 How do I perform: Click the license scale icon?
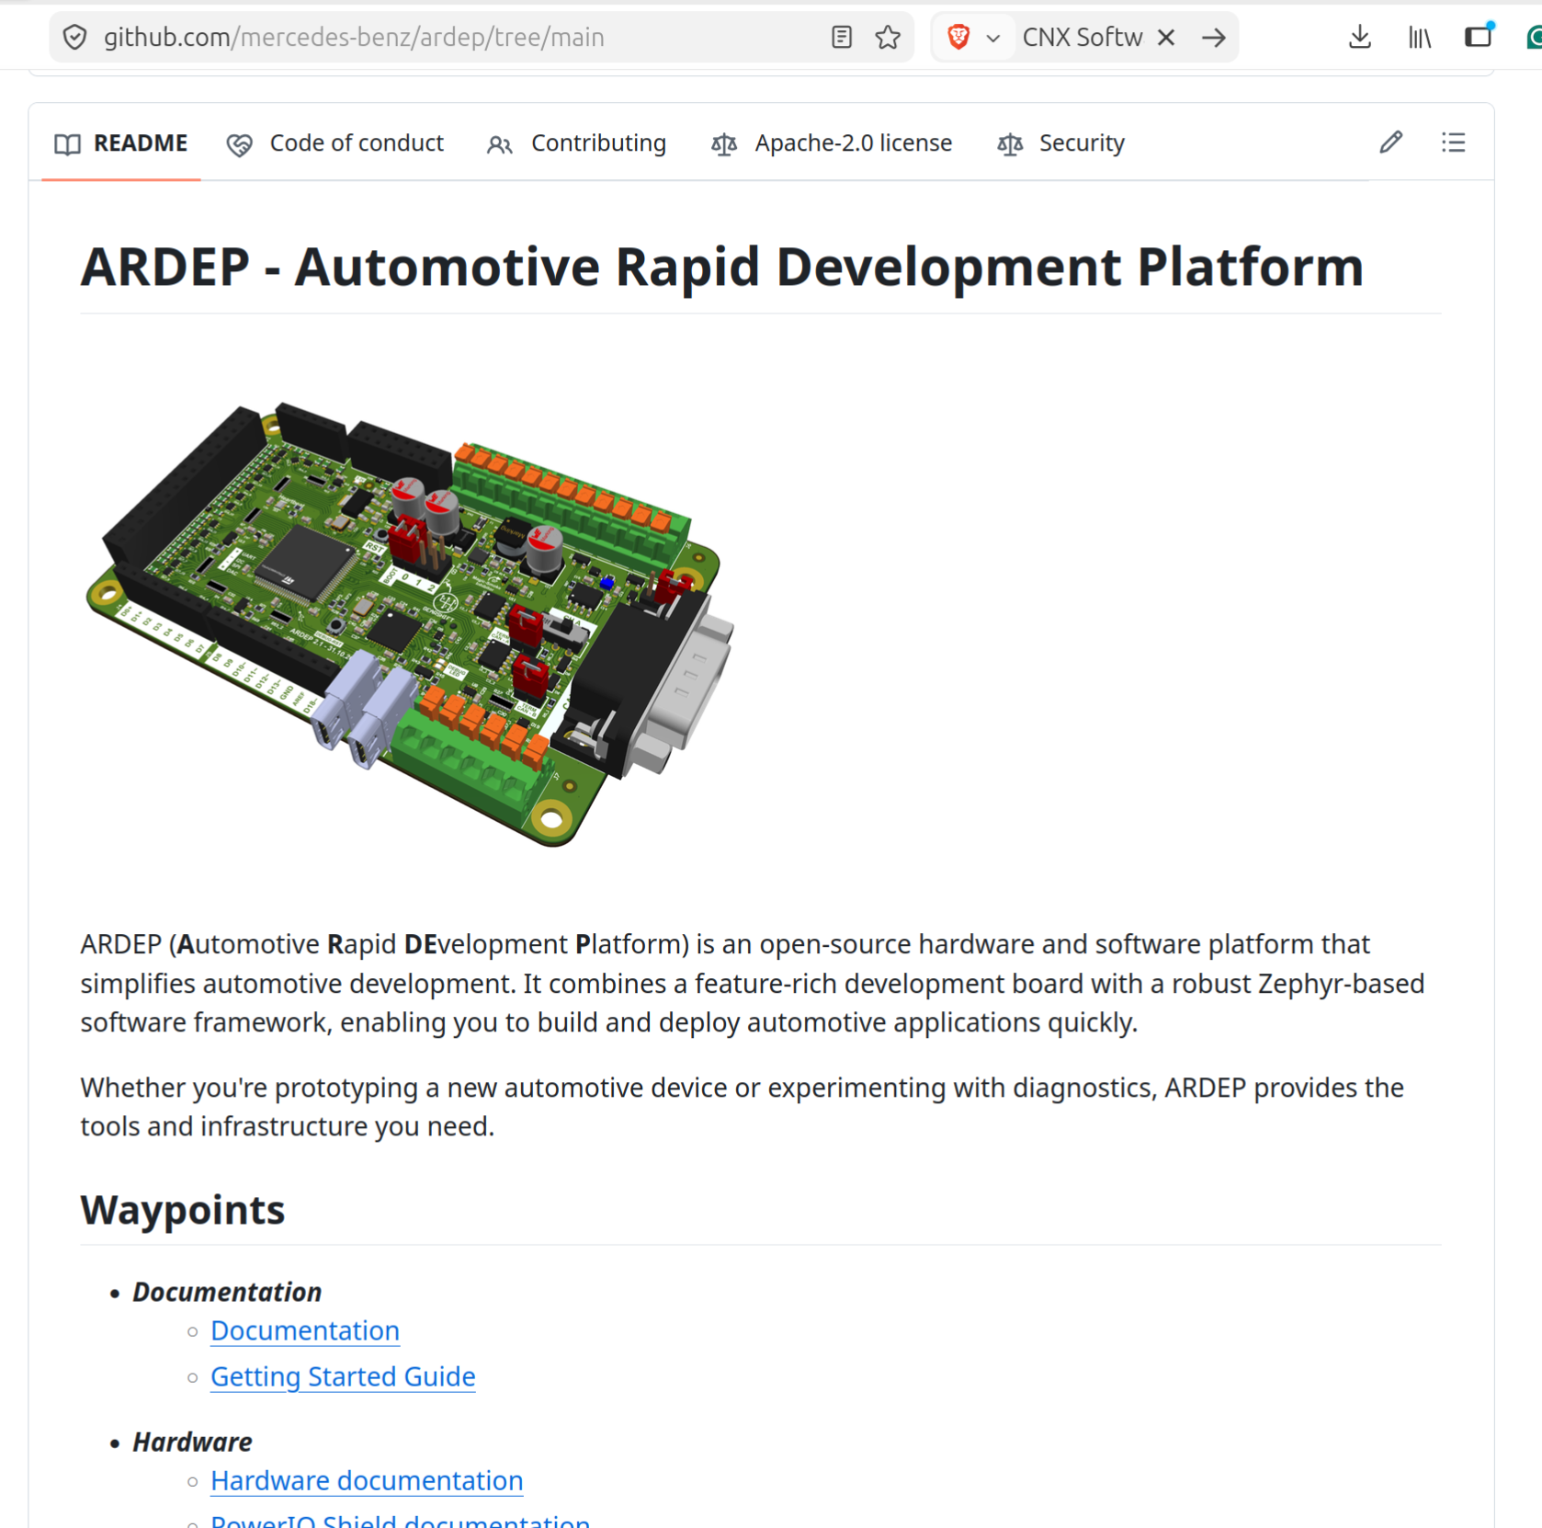tap(724, 144)
